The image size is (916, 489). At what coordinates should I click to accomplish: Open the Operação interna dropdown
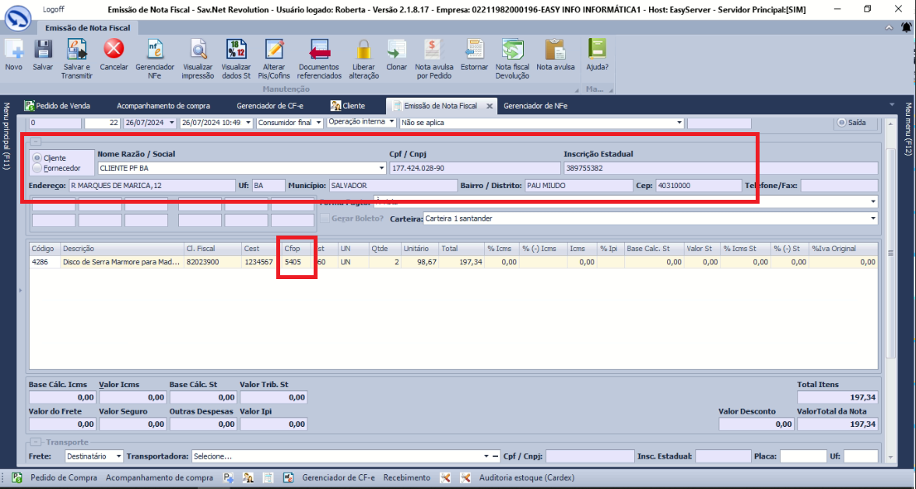pos(392,121)
